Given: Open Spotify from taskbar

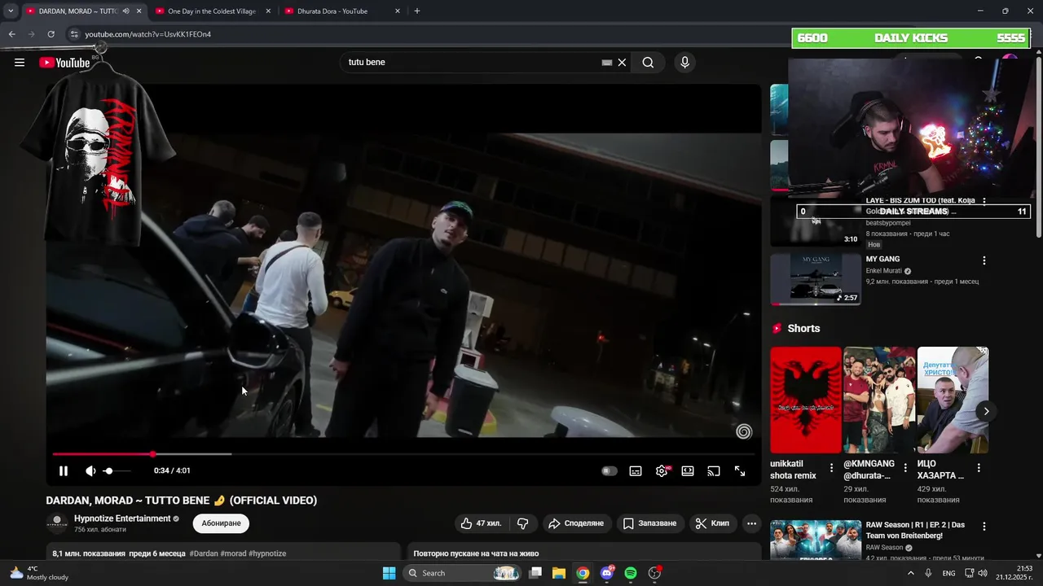Looking at the screenshot, I should [631, 573].
